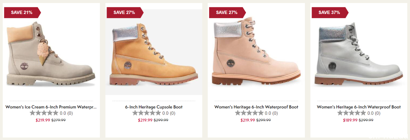Image resolution: width=410 pixels, height=140 pixels.
Task: Open the Ice Cream boot product image
Action: (x=51, y=53)
